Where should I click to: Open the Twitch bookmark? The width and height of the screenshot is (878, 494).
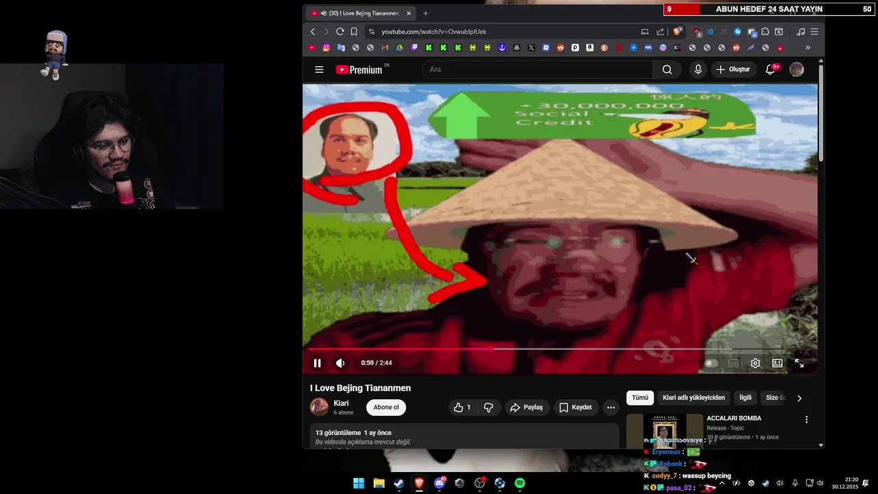[414, 48]
